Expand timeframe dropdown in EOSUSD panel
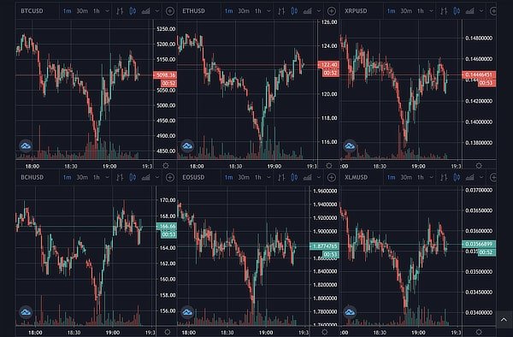 pyautogui.click(x=268, y=177)
